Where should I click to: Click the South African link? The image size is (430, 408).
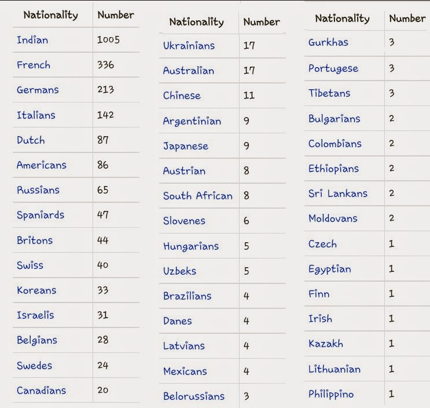pyautogui.click(x=197, y=196)
